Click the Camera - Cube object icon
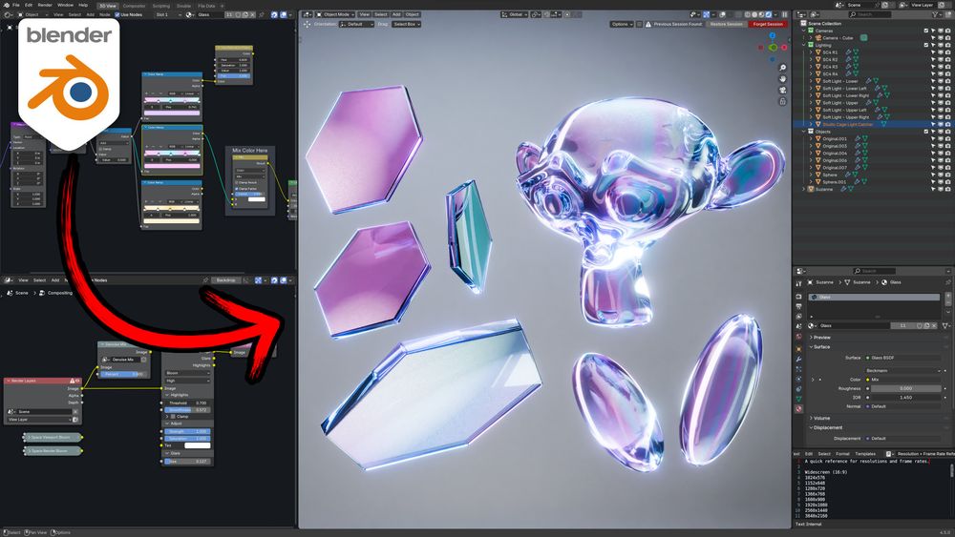The image size is (955, 537). pos(818,38)
